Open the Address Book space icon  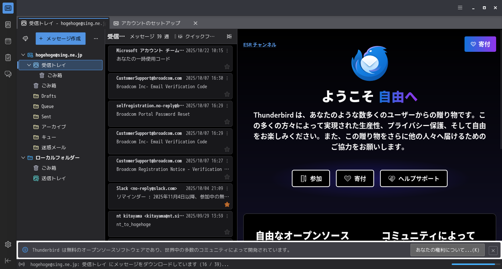pos(8,25)
